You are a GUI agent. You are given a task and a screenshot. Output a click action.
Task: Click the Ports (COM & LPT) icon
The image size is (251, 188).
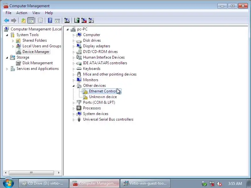(x=79, y=102)
